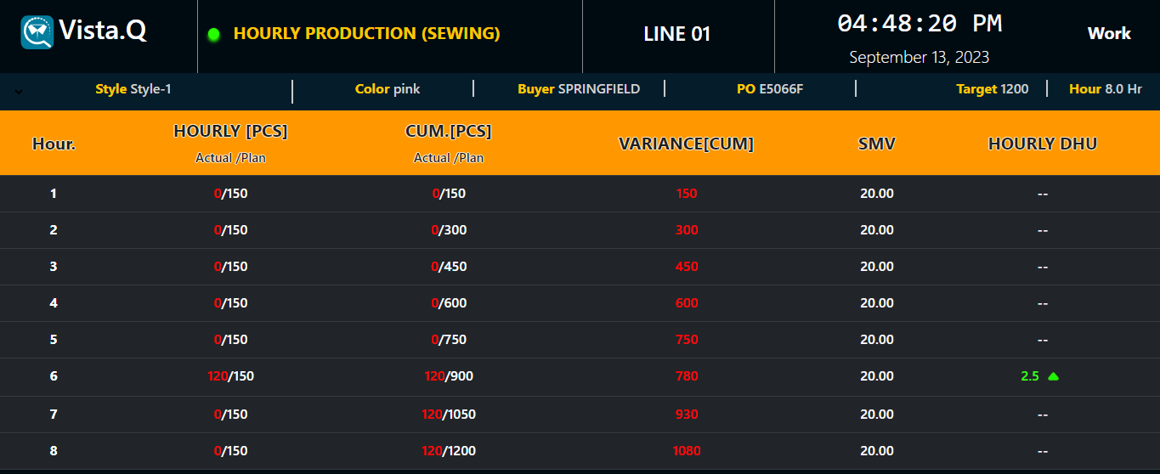Select the CUM.[PCS] column header
1160x474 pixels.
(x=449, y=132)
